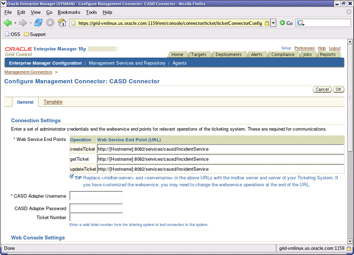
Task: Open Back button history dropdown arrow
Action: tap(15, 23)
